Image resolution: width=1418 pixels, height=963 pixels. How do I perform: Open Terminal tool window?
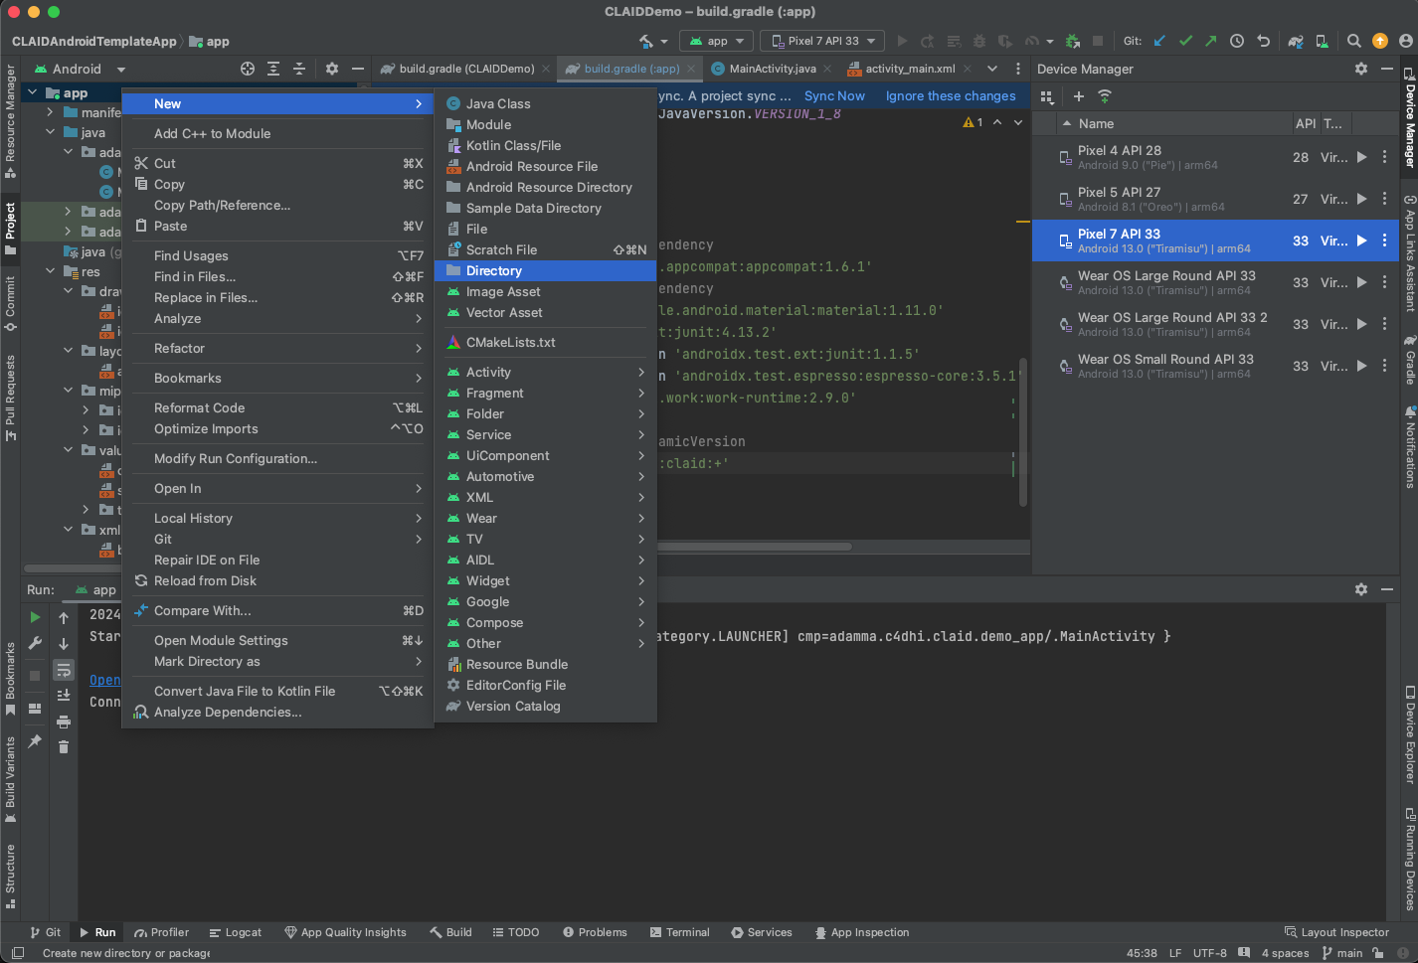pos(680,932)
